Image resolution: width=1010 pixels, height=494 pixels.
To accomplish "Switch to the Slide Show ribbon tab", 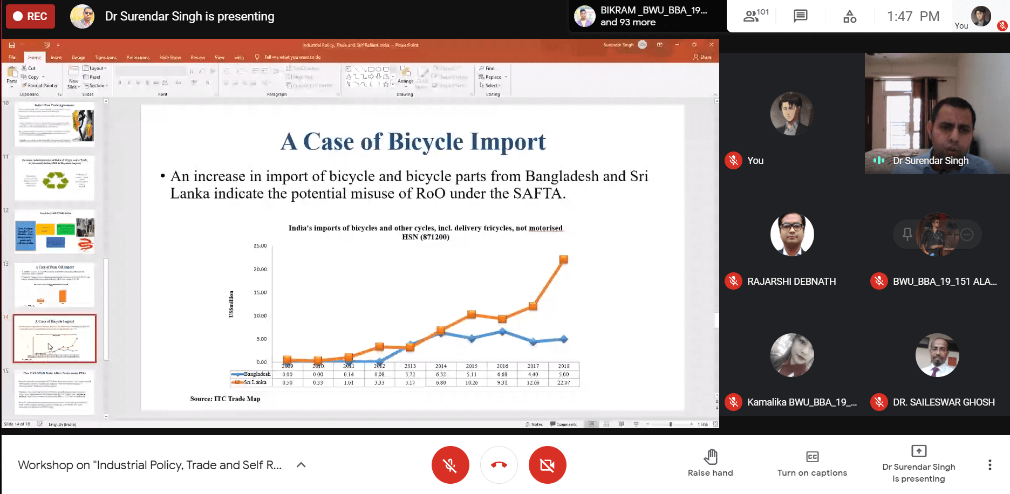I will click(170, 57).
